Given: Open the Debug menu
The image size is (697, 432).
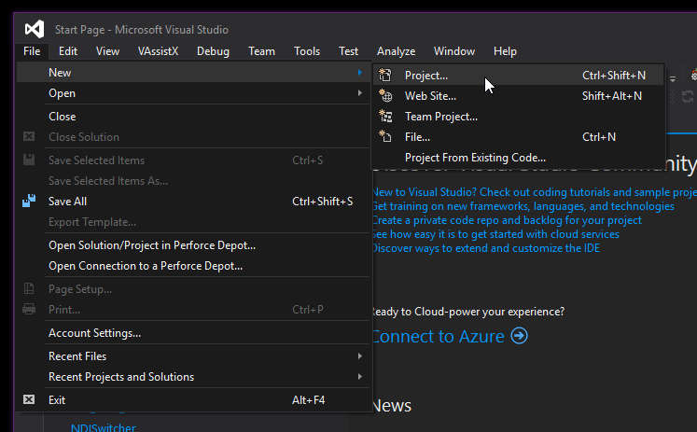Looking at the screenshot, I should pos(213,51).
